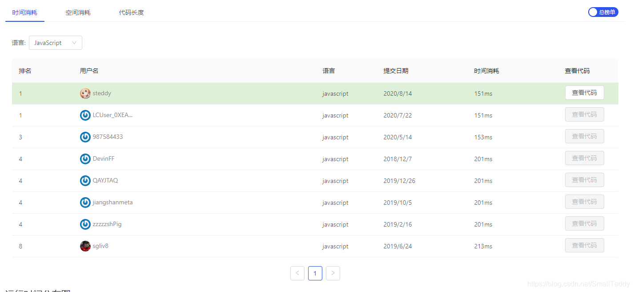This screenshot has height=292, width=634.
Task: Click the LeetCode avatar icon next to LCUser_0XEA
Action: [85, 115]
